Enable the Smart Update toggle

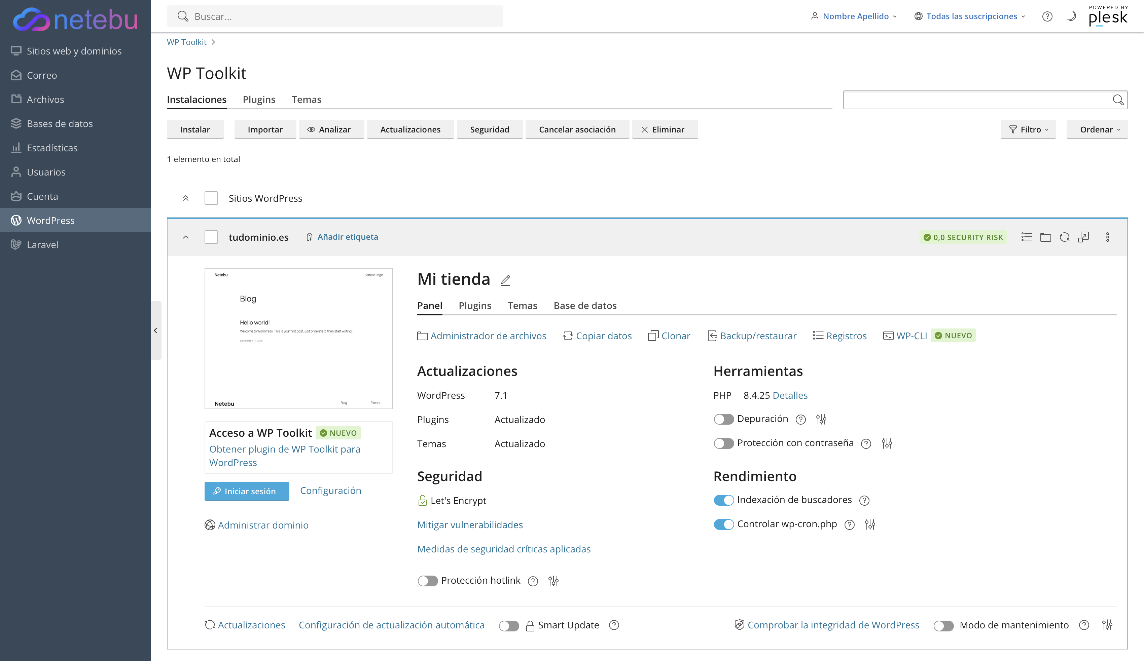pos(509,626)
